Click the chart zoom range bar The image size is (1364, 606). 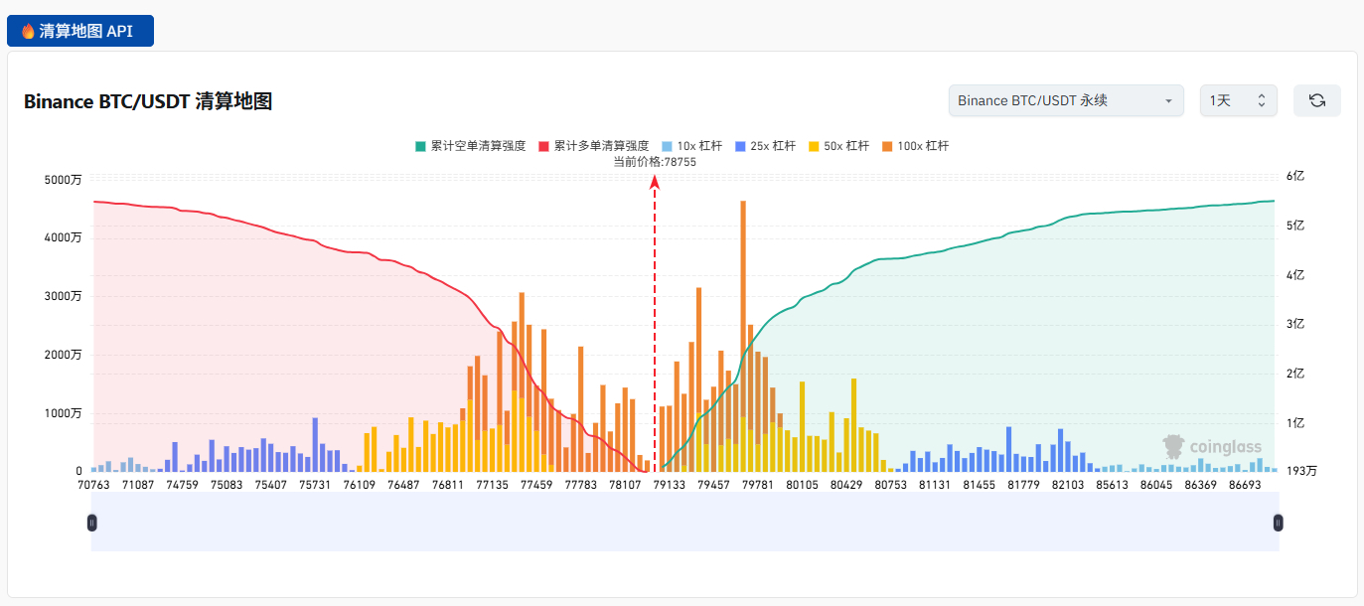pos(685,523)
